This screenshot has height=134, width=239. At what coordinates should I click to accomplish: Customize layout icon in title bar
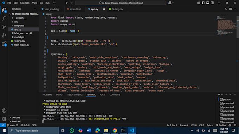click(x=199, y=3)
